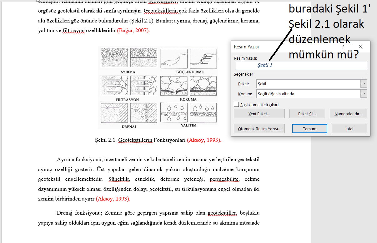Select the geotextile functions figure image
The image size is (377, 243).
[x=158, y=88]
